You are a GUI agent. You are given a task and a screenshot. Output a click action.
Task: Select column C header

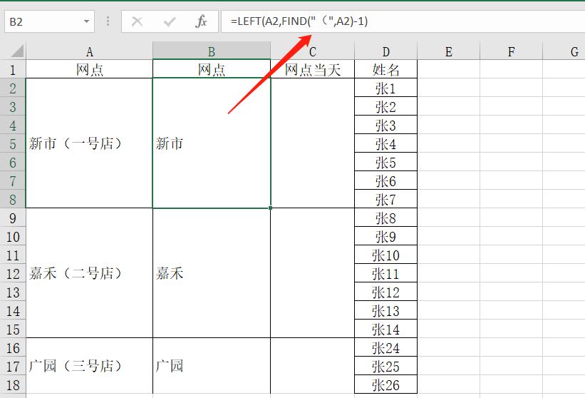313,51
